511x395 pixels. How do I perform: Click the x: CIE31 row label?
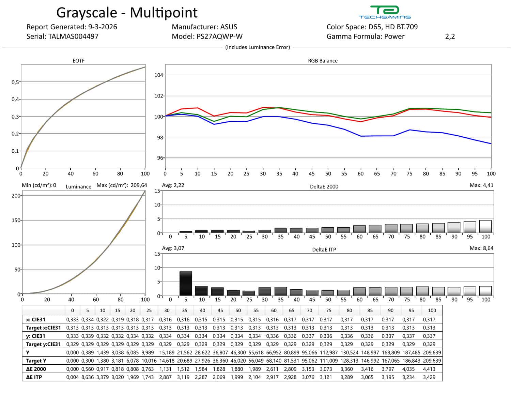36,320
